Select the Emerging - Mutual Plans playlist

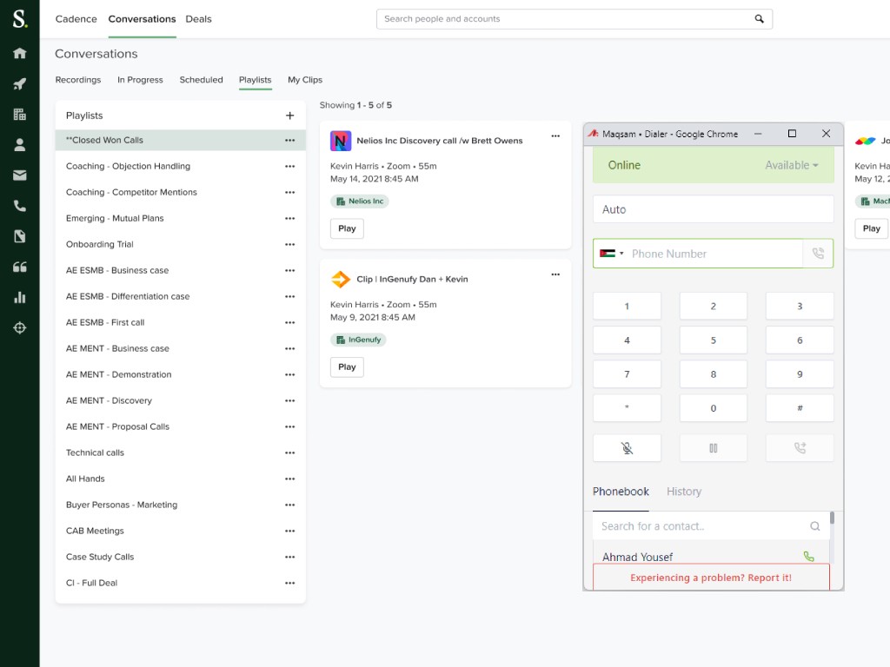[x=181, y=218]
